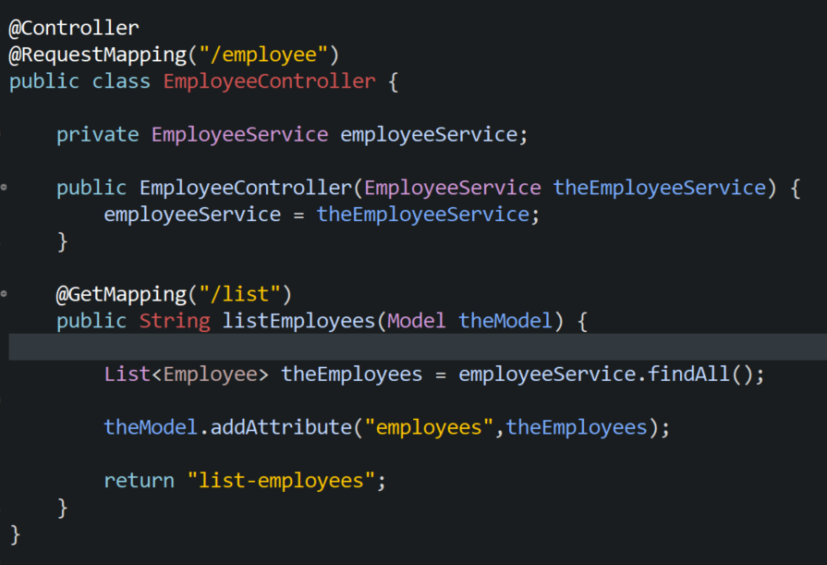Click theEmployeeService constructor parameter name
Viewport: 827px width, 565px height.
pos(659,188)
